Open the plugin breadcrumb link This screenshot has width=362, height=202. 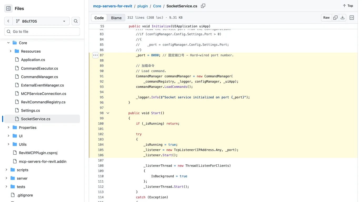click(x=142, y=6)
